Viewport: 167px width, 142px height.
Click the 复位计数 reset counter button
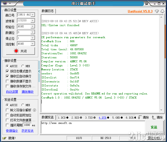[x=154, y=138]
